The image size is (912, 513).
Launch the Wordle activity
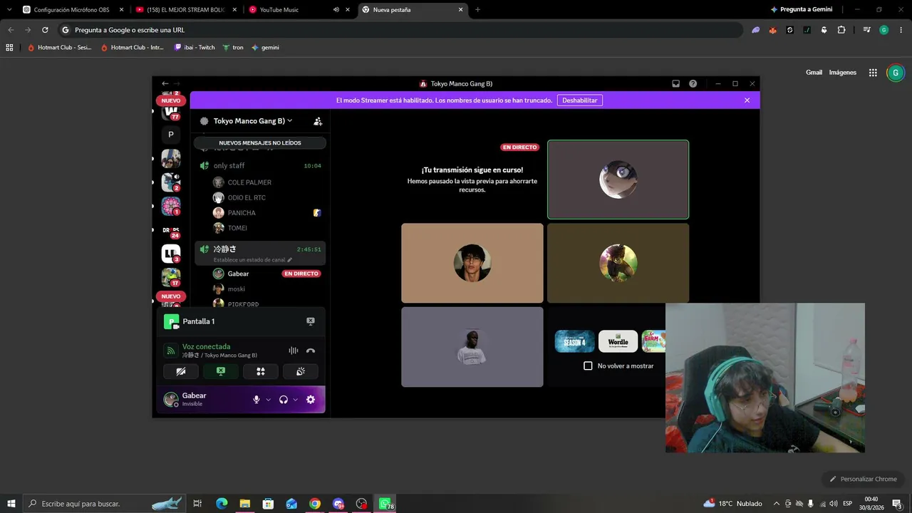tap(618, 341)
